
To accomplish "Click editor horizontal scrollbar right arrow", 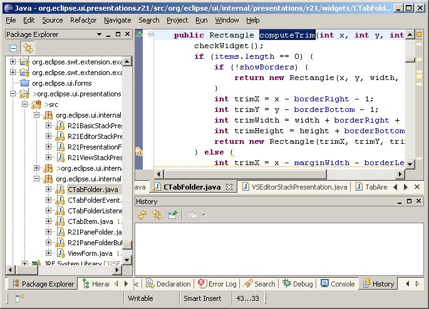I will (x=400, y=174).
